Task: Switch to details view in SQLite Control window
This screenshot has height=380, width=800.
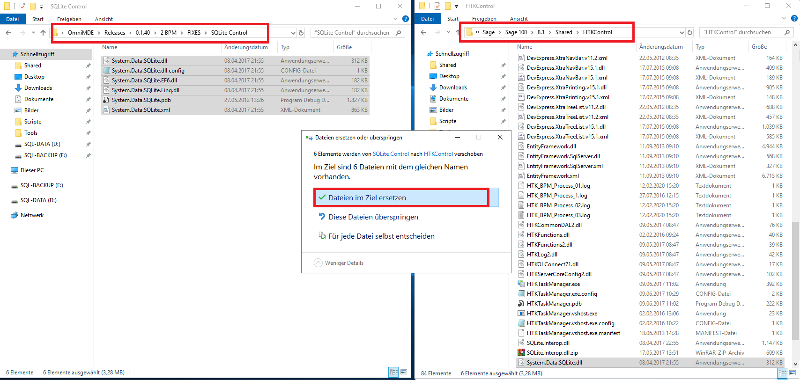Action: coord(394,373)
